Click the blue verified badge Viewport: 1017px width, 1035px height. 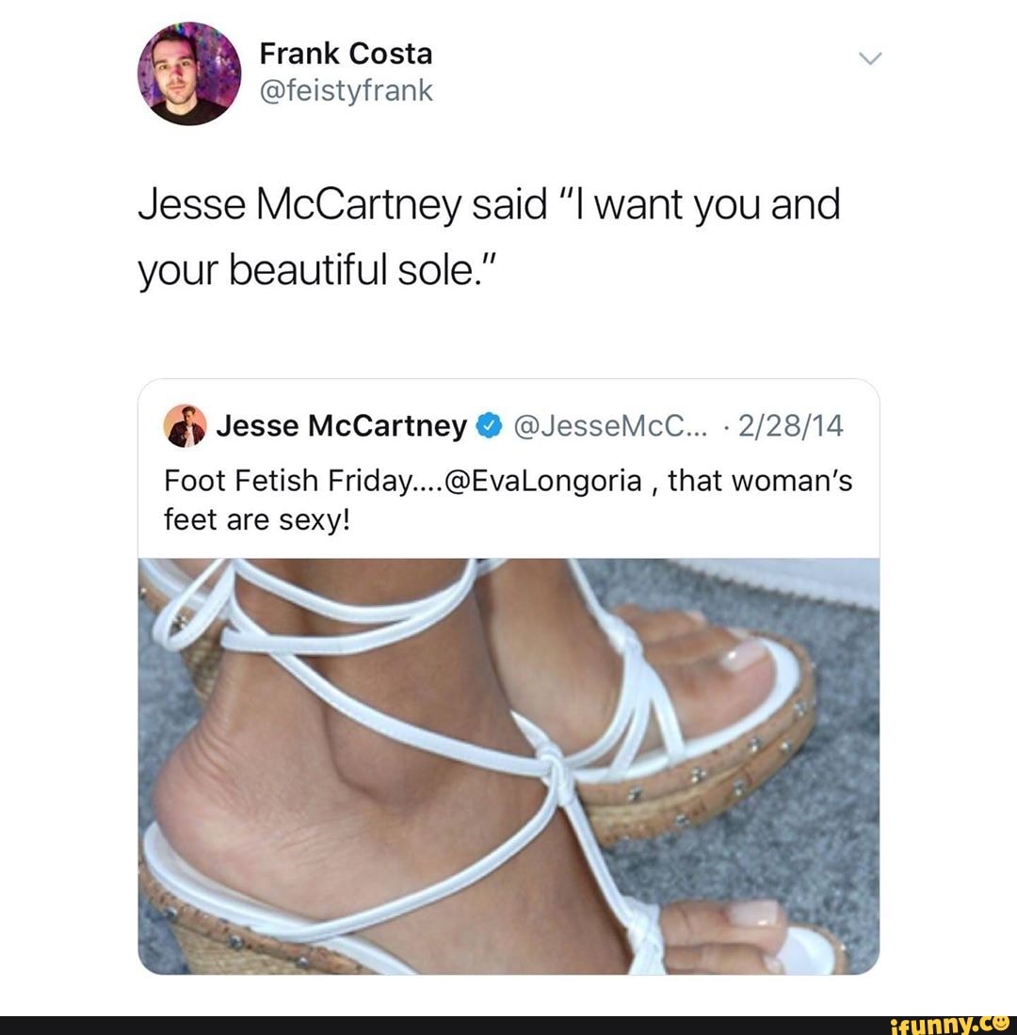tap(488, 425)
